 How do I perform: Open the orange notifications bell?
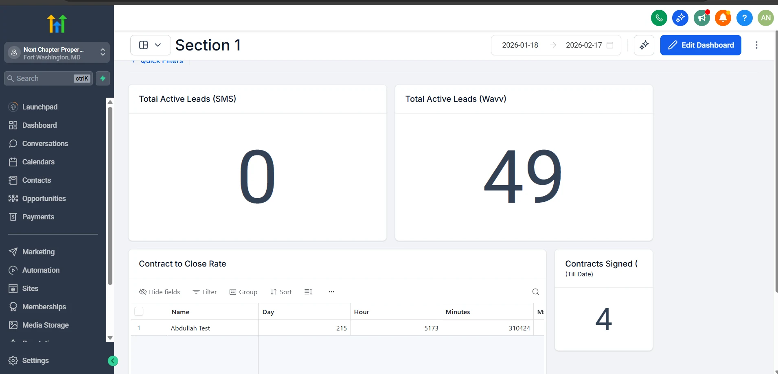(x=723, y=18)
